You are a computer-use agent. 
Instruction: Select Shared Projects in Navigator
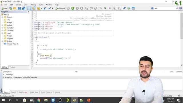[13, 44]
